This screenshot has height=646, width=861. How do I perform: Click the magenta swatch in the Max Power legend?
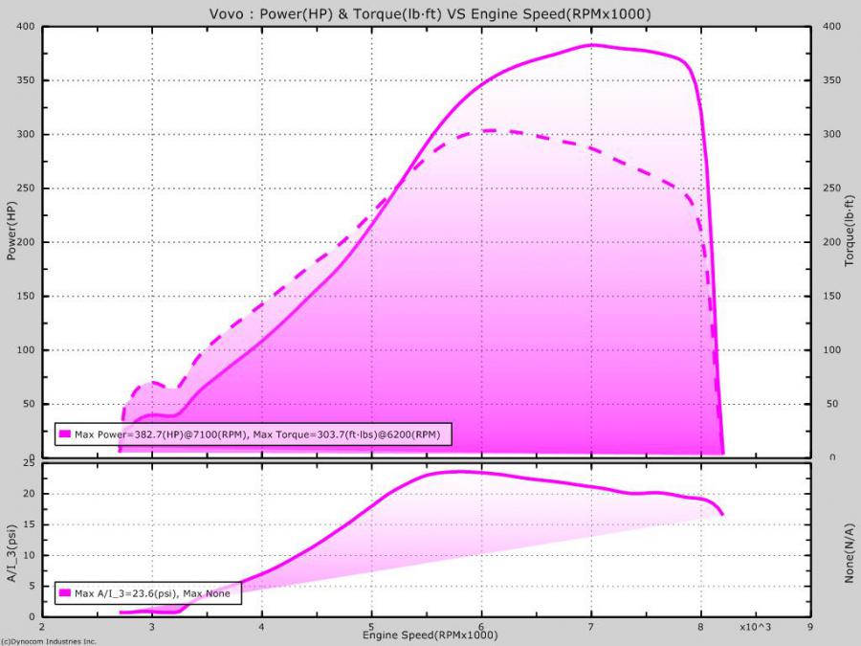point(65,434)
